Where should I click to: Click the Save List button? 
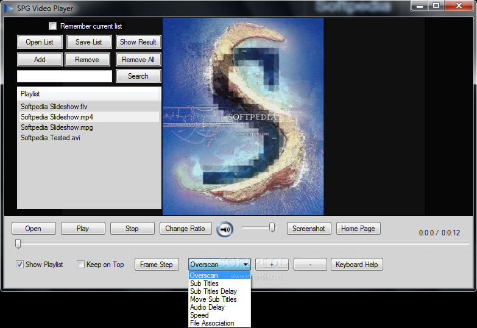(89, 41)
